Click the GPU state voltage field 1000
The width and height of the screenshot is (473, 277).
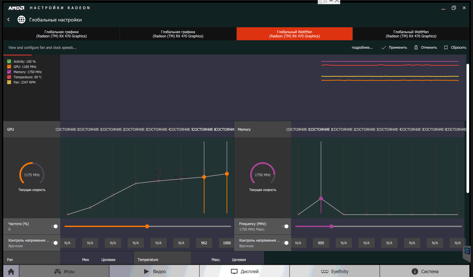click(227, 243)
